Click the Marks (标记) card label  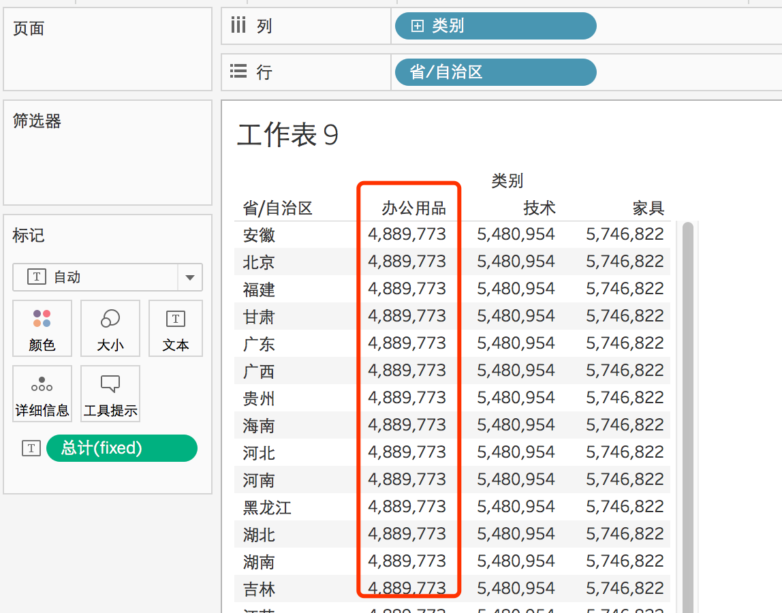coord(29,235)
